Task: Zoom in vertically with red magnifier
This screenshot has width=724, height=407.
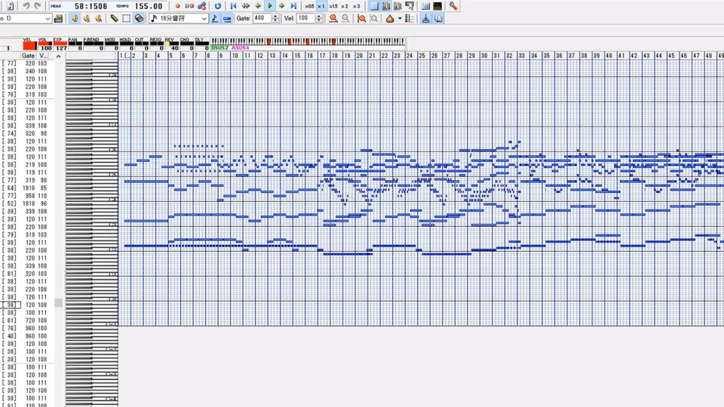Action: pos(361,18)
